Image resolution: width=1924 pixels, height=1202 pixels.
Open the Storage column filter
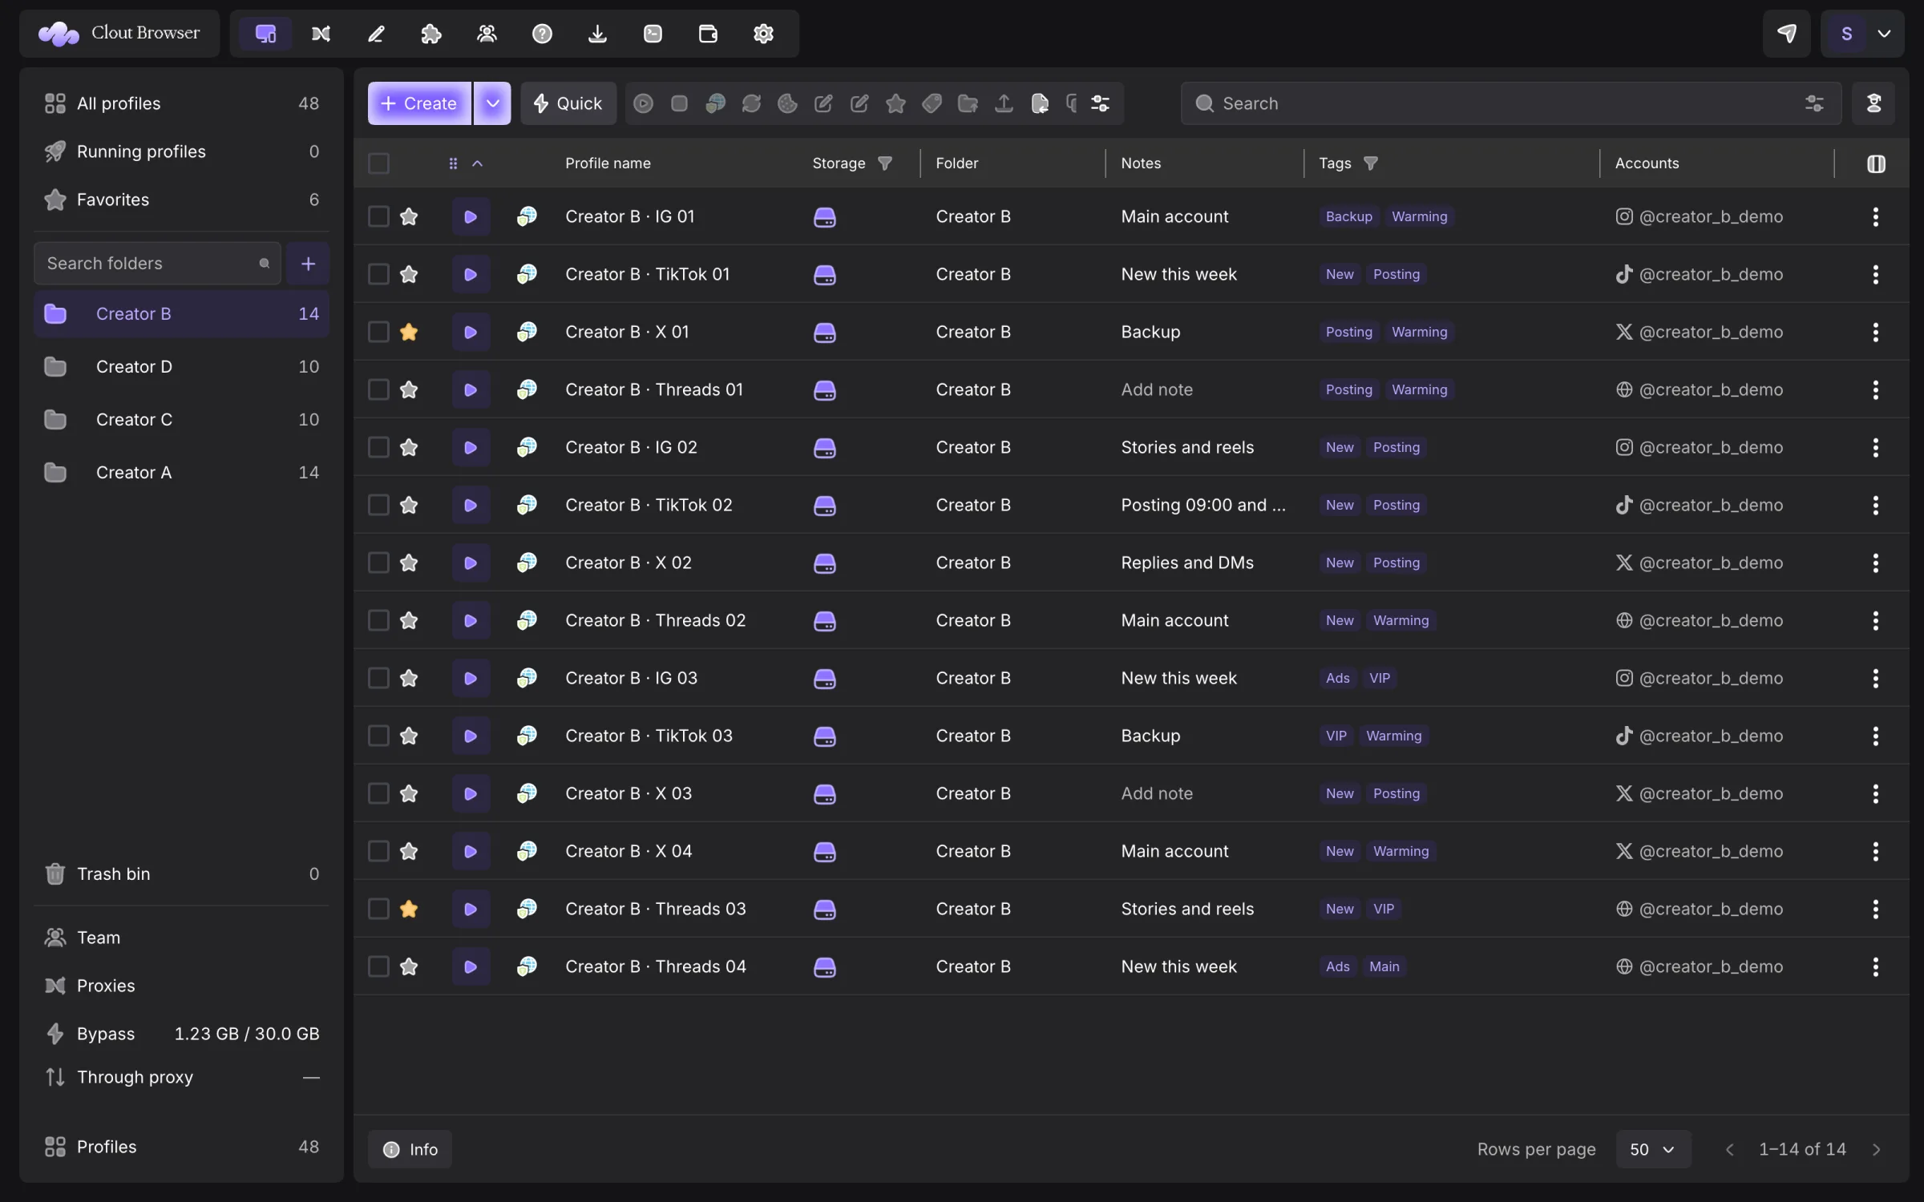pos(885,163)
